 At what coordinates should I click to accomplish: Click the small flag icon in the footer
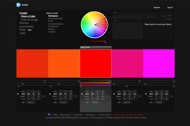[49, 114]
